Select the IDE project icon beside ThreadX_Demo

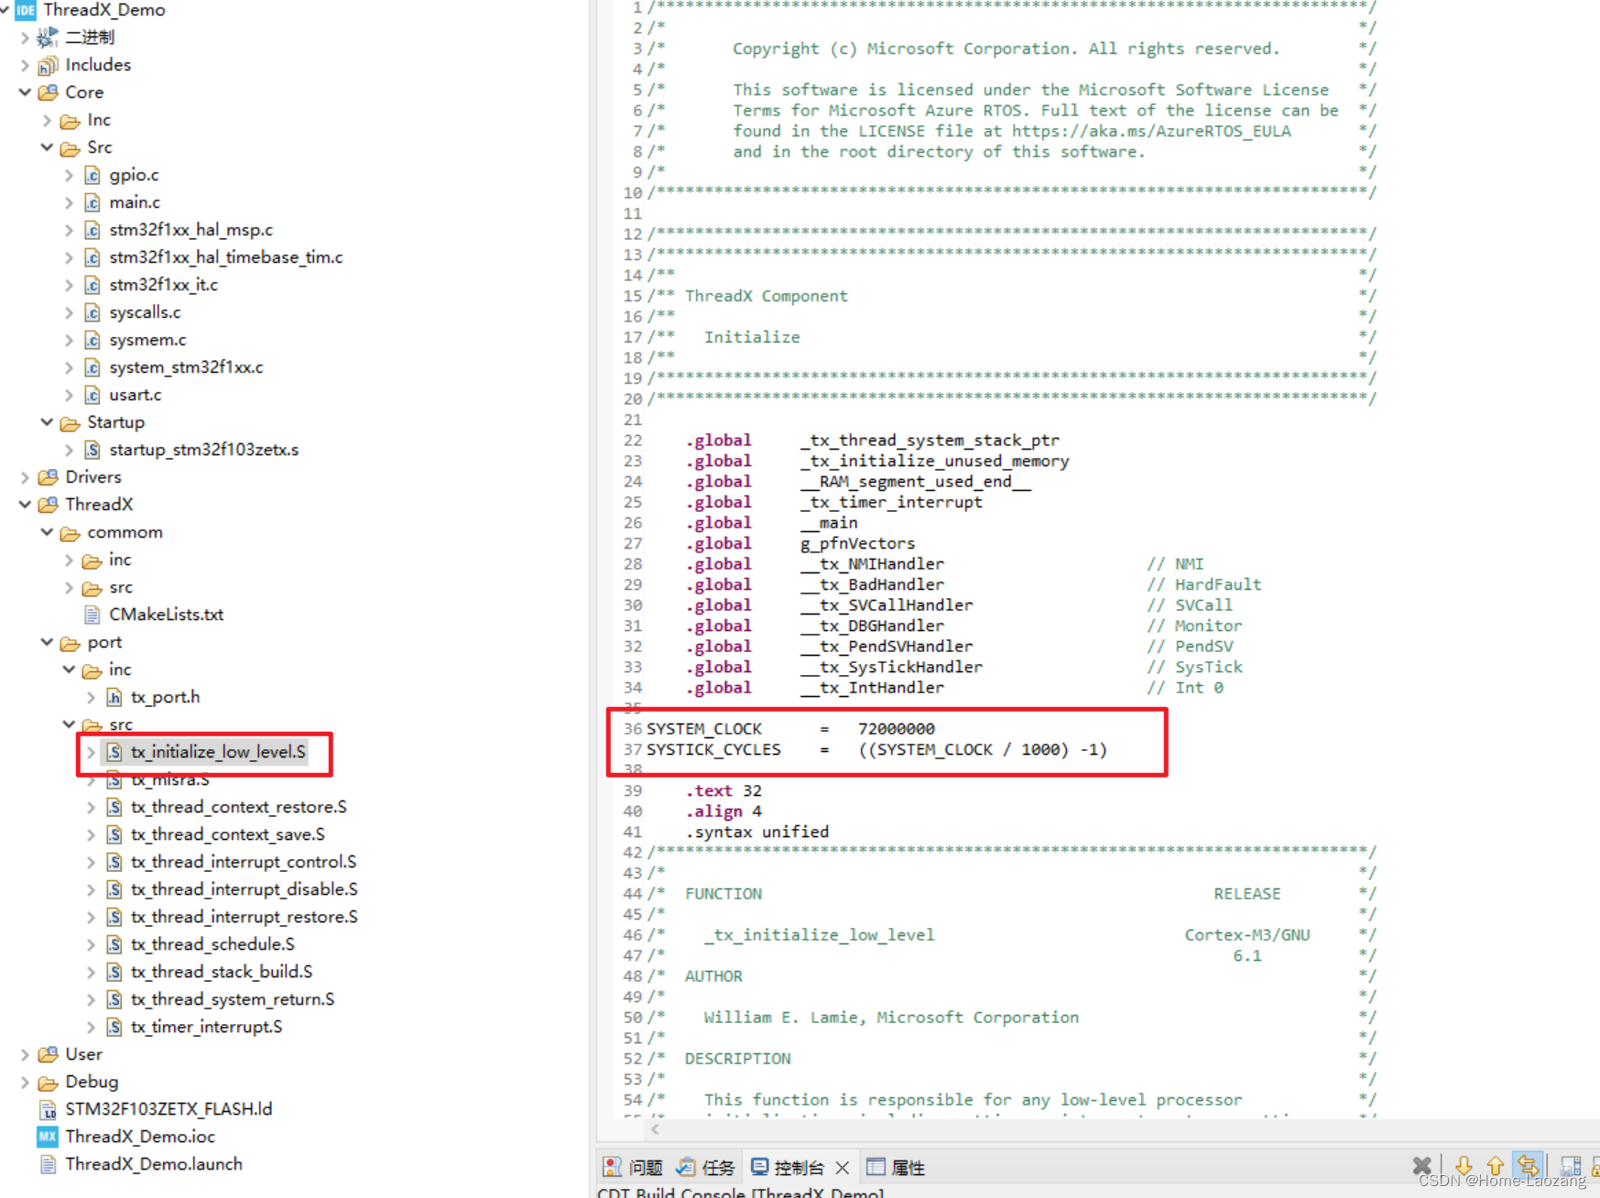pos(25,10)
